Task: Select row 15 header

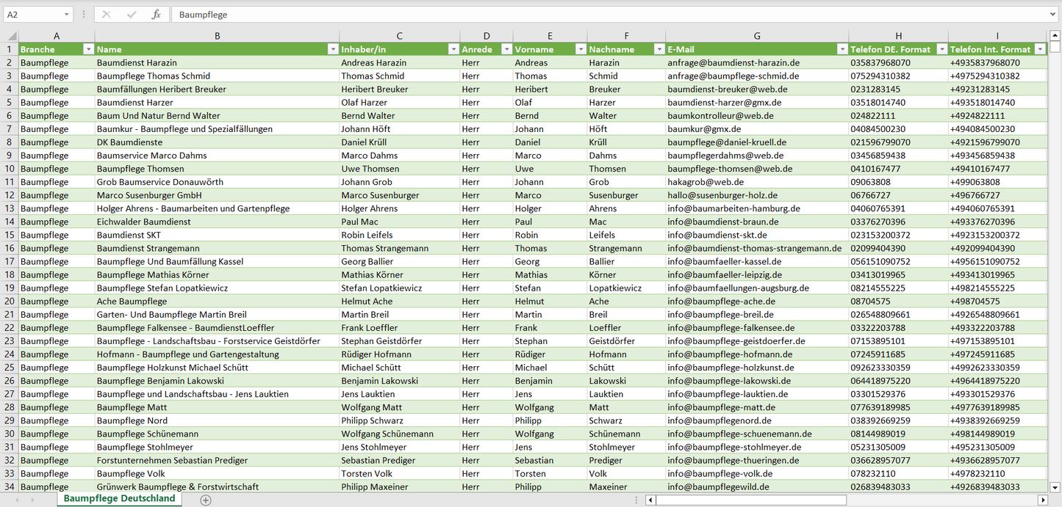Action: (x=10, y=235)
